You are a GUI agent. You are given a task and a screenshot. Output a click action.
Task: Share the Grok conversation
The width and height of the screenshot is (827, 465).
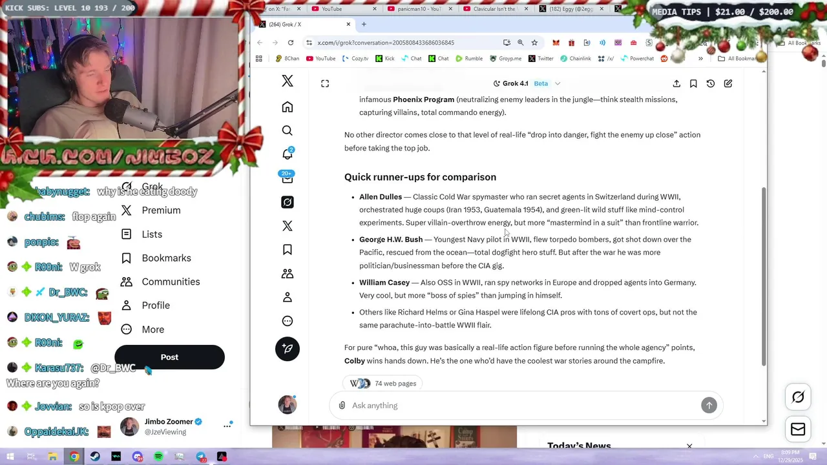[676, 83]
